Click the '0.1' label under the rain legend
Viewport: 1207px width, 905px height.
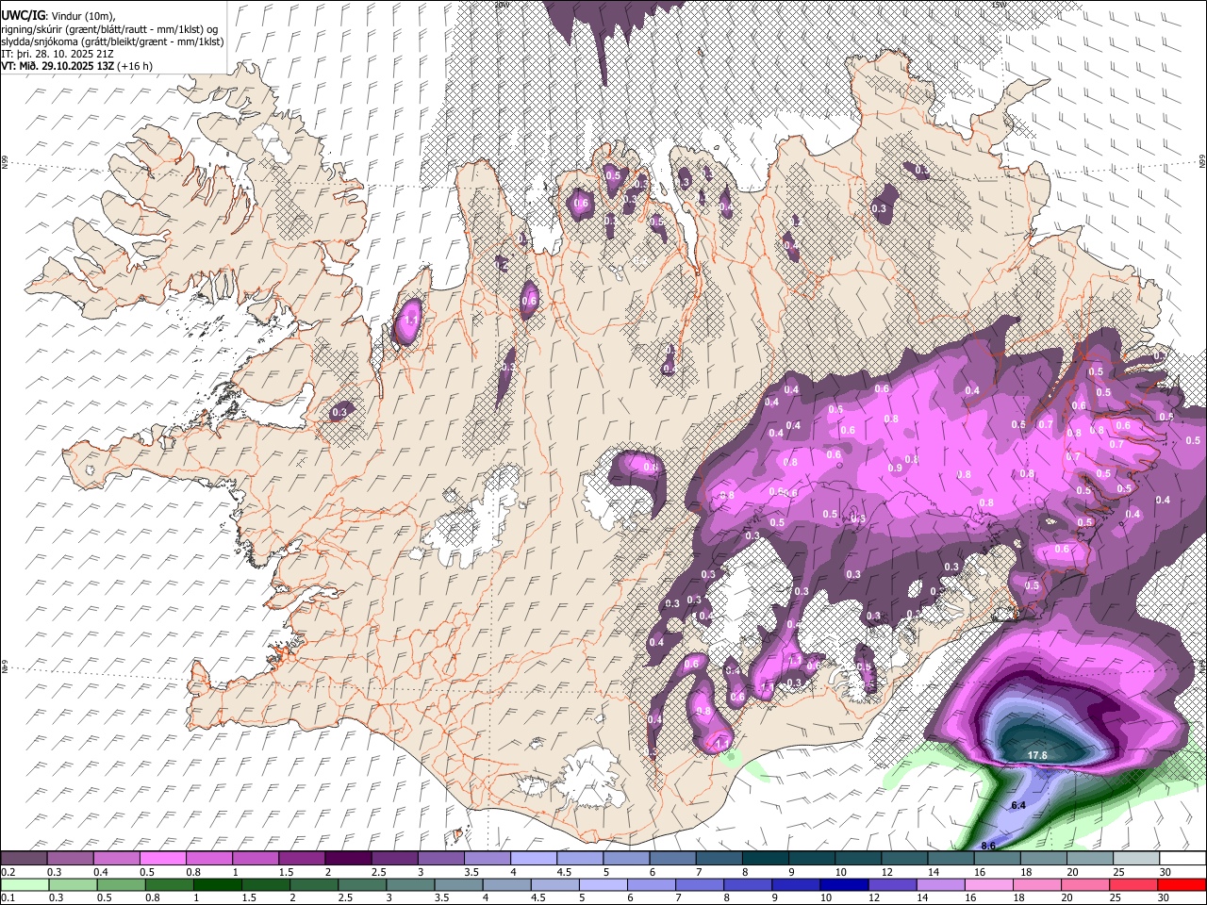click(x=8, y=898)
